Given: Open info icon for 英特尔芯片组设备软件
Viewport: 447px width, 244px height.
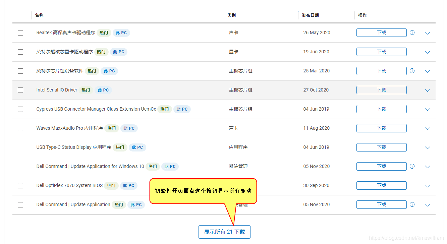Looking at the screenshot, I should point(412,71).
